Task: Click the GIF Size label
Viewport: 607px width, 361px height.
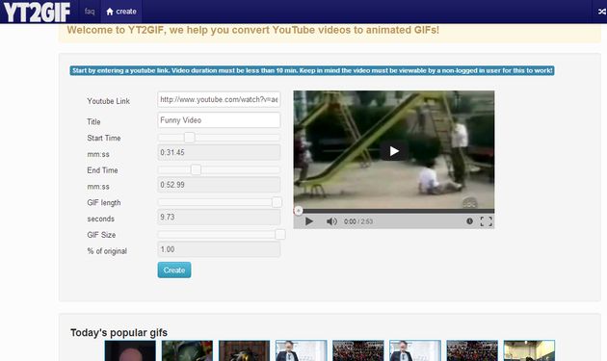Action: [101, 235]
